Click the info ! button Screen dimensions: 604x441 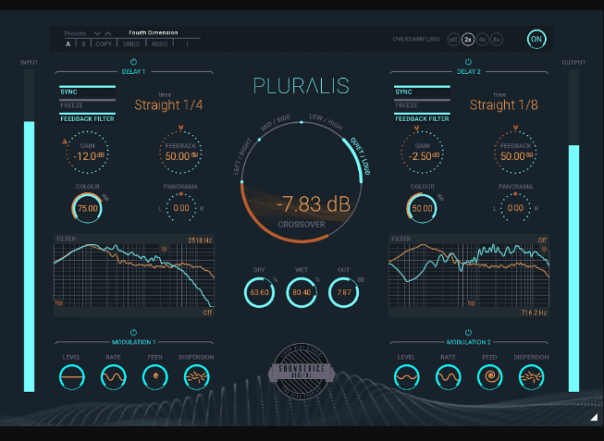pos(187,43)
